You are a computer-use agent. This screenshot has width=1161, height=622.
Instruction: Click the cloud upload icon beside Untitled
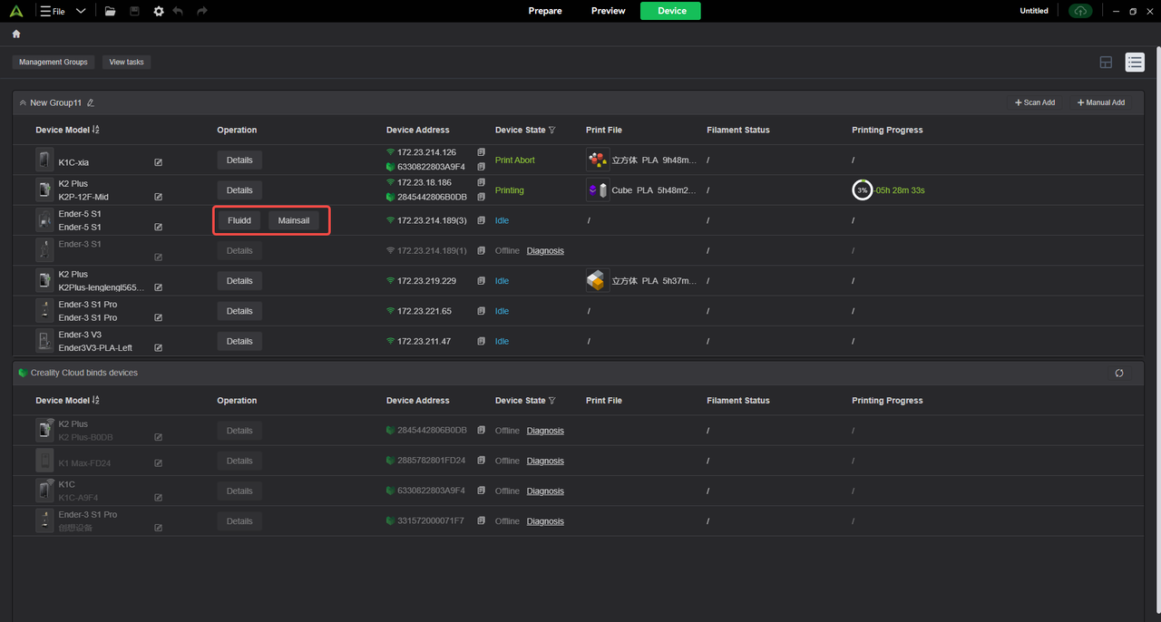(1079, 11)
